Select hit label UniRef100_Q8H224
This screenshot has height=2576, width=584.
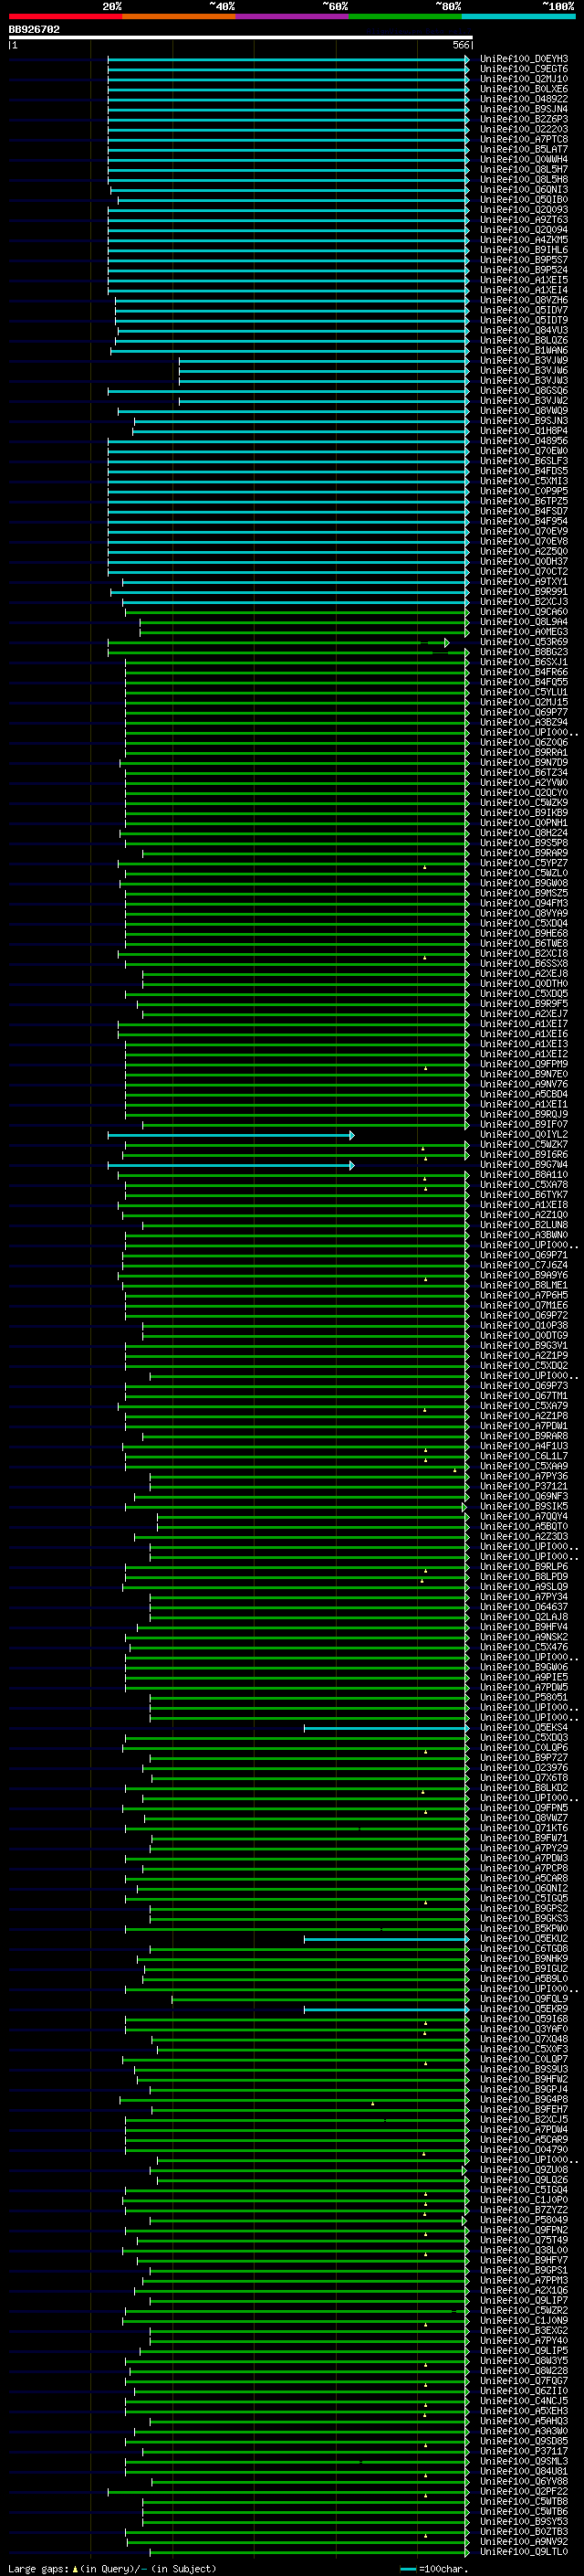pos(524,833)
